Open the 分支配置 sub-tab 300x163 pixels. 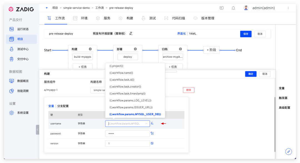[63, 106]
